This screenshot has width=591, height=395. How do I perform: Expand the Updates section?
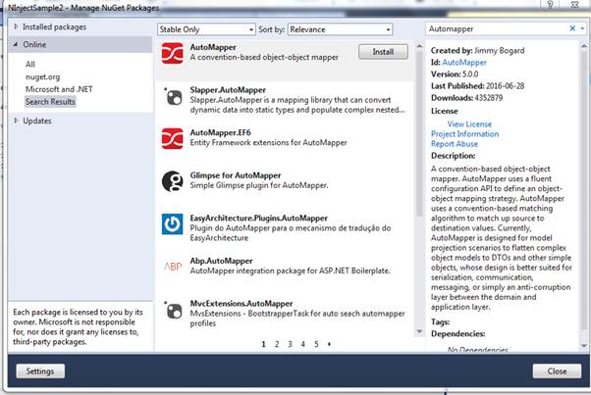[x=17, y=121]
